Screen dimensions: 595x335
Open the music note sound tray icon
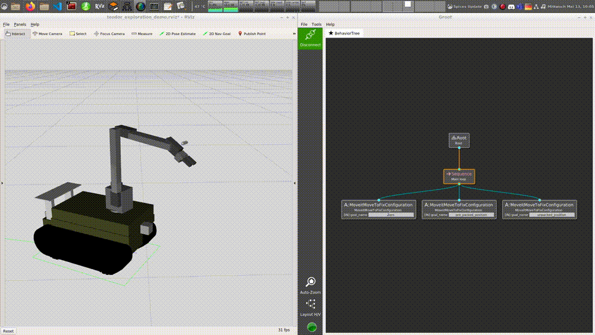(543, 7)
